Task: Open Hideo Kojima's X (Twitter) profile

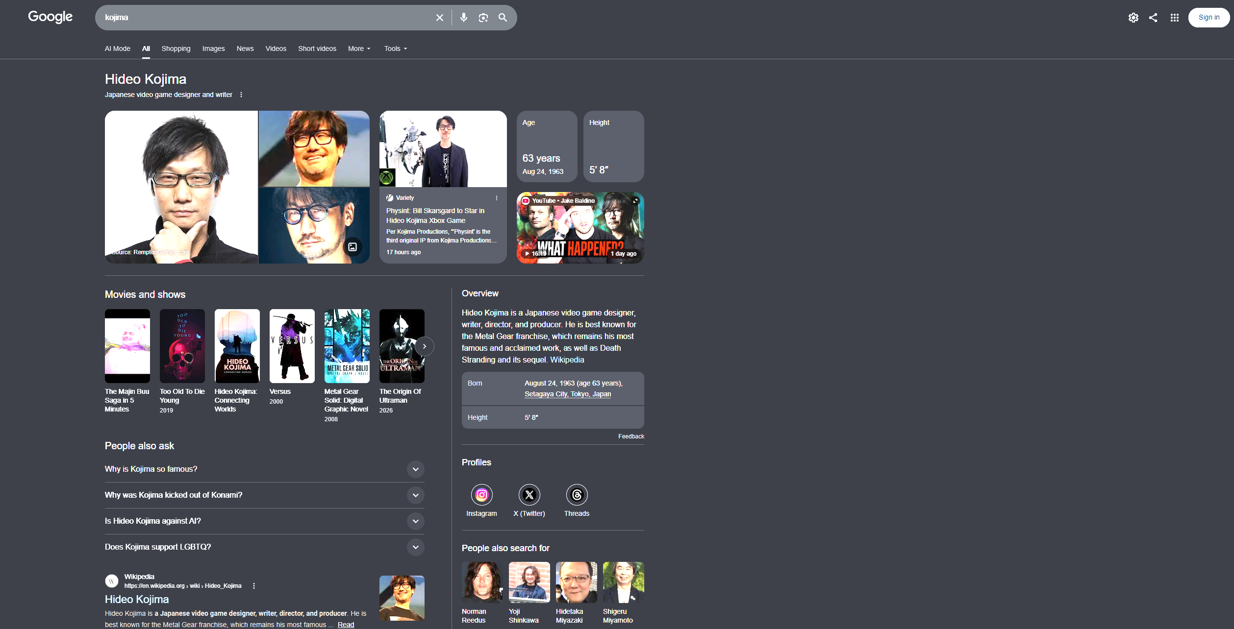Action: pyautogui.click(x=529, y=500)
